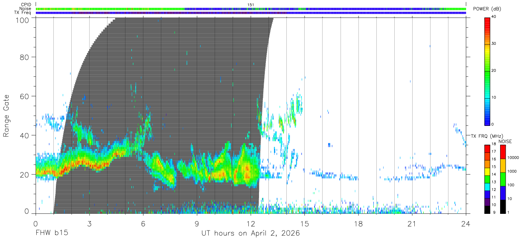Pick the red top swatch in NOISE legend
Viewport: 524px width, 242px height.
[503, 152]
